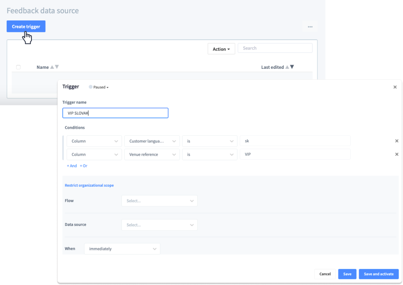Close the Trigger dialog

(x=395, y=87)
